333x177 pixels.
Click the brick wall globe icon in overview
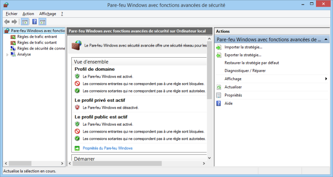pos(77,45)
